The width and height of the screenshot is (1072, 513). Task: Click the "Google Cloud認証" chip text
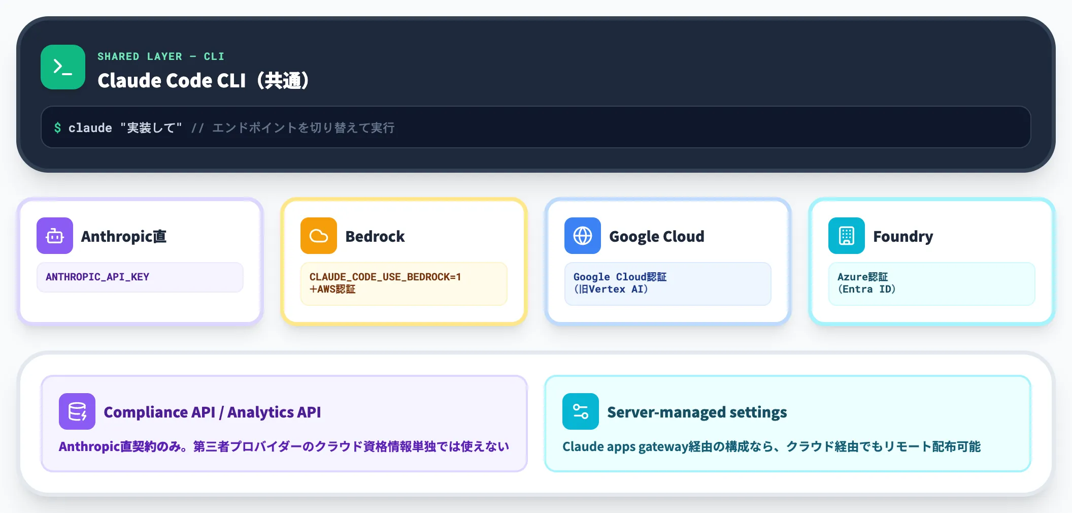coord(620,277)
